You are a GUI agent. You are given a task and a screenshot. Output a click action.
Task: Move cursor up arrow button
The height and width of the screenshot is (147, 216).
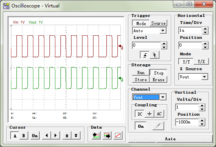(67, 136)
